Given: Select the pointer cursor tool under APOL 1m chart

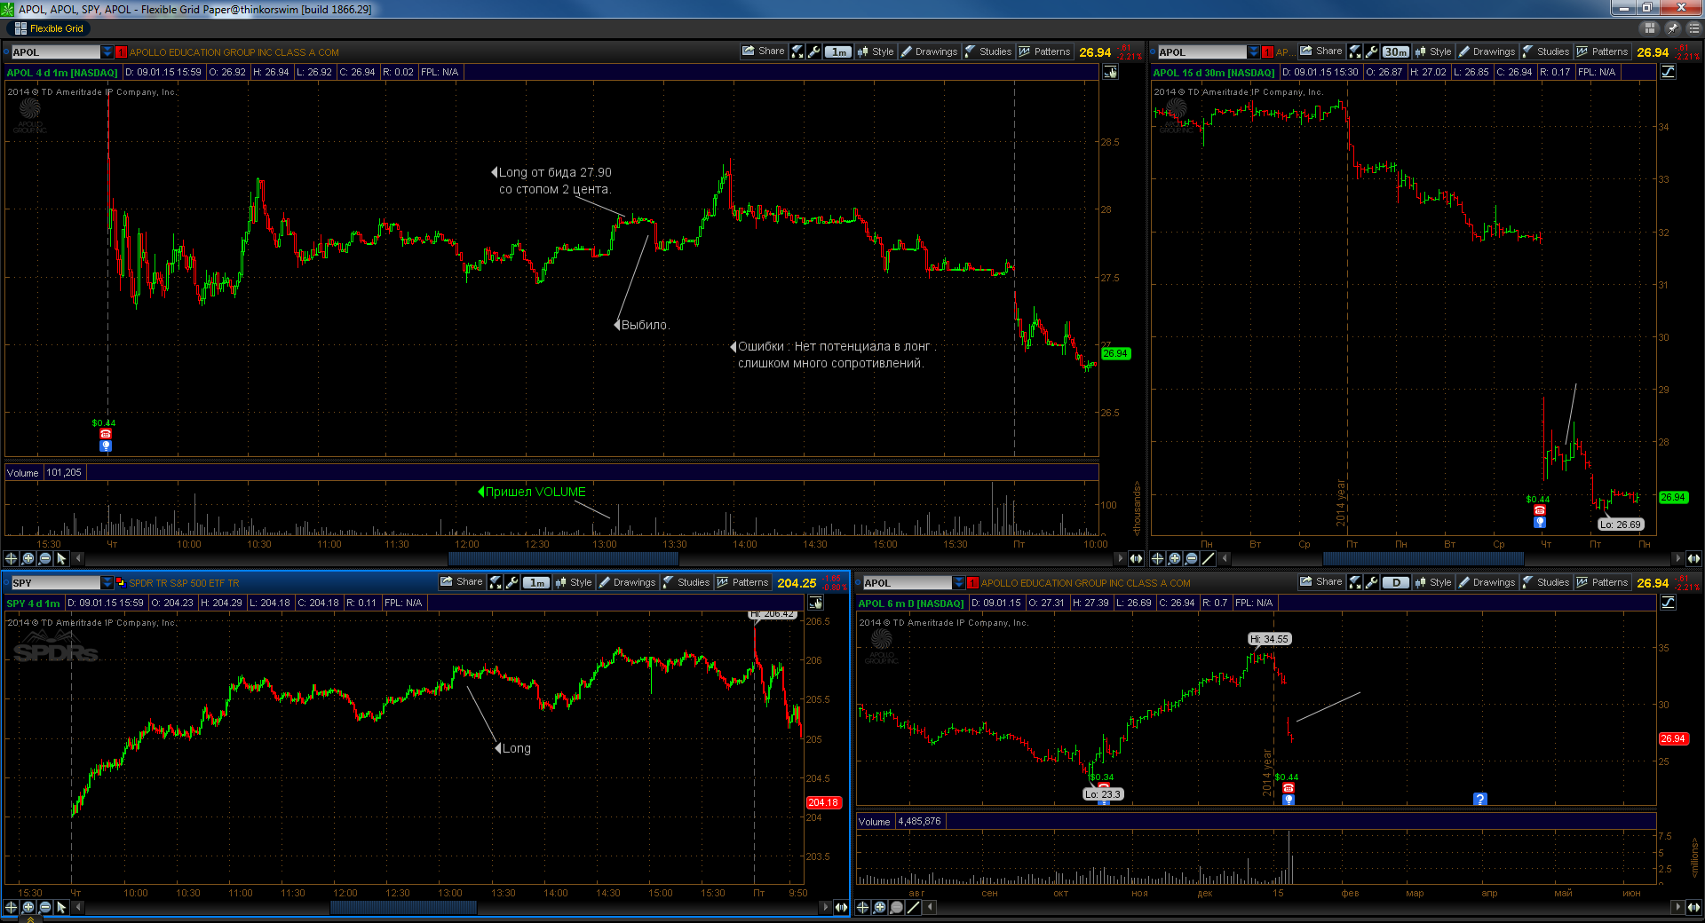Looking at the screenshot, I should tap(61, 558).
